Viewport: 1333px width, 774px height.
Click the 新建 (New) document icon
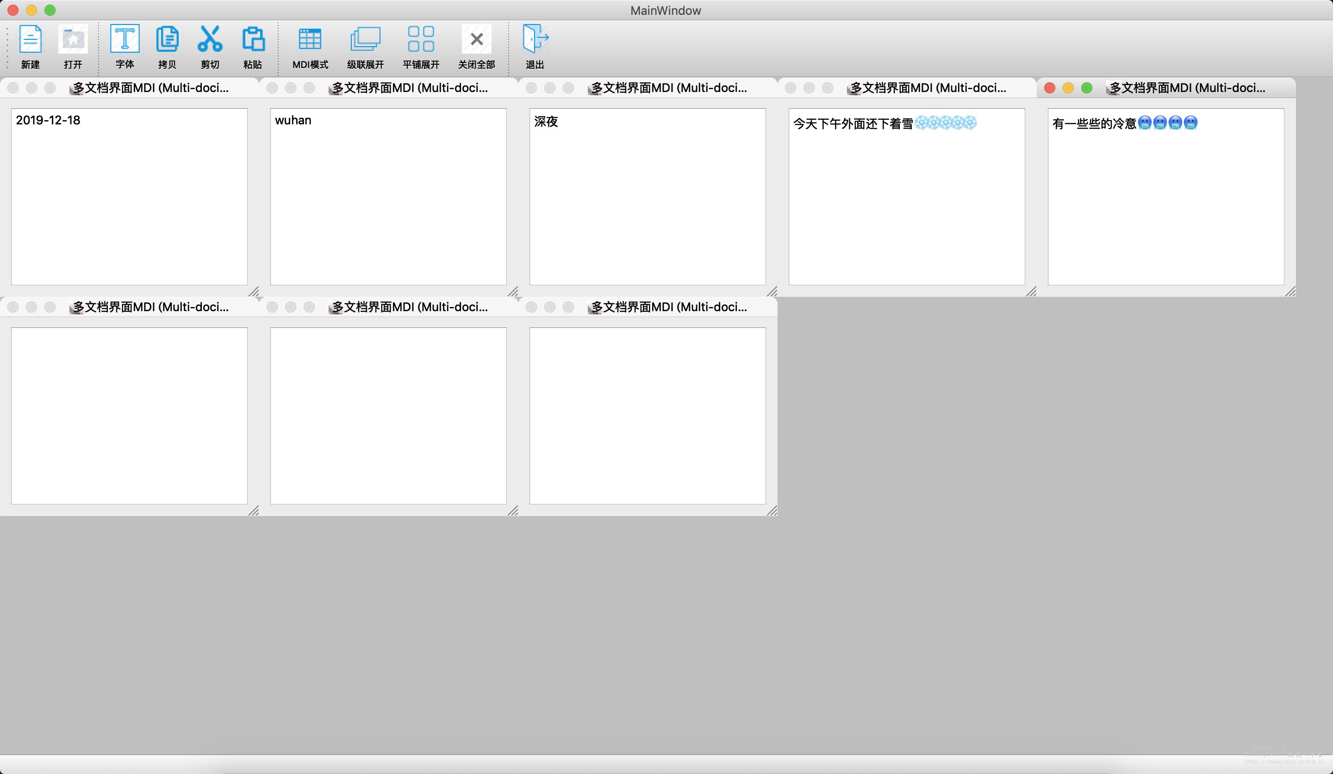[x=30, y=40]
